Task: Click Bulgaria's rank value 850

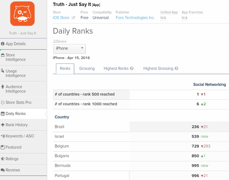Action: coord(195,156)
